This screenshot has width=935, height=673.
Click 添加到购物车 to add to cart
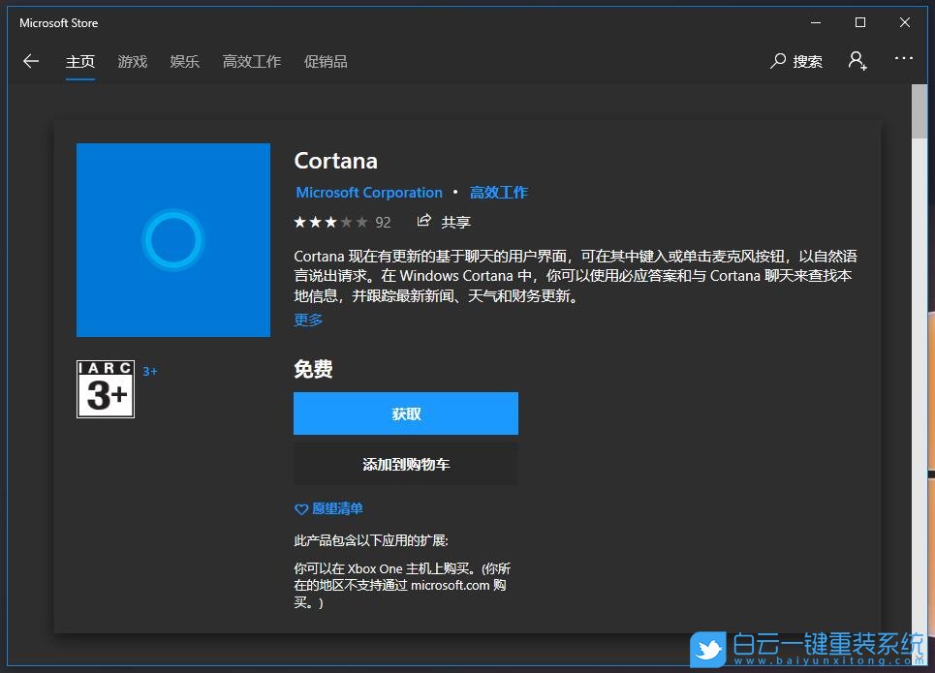pyautogui.click(x=405, y=464)
